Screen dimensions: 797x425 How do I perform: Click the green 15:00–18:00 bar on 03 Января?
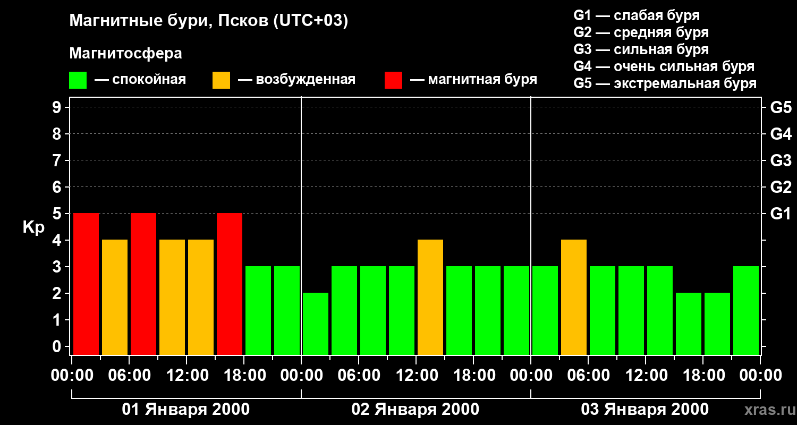689,324
